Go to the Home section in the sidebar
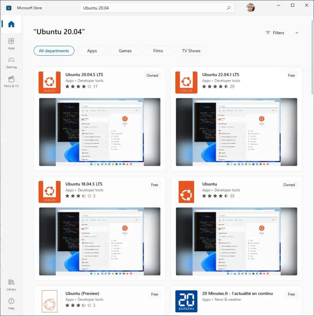Image resolution: width=314 pixels, height=316 pixels. click(x=11, y=24)
